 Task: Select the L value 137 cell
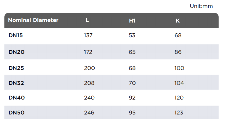88,35
